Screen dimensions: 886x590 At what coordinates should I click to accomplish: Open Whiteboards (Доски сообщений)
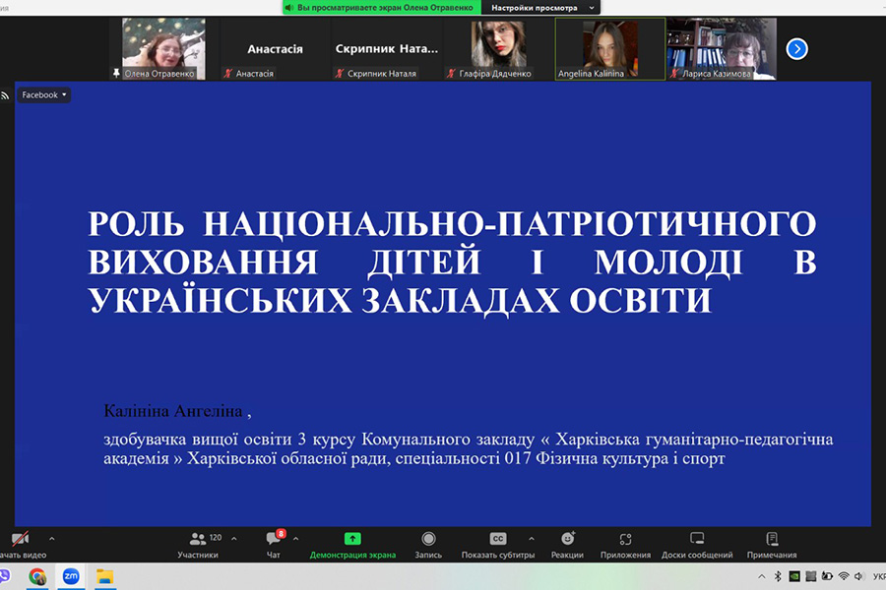pyautogui.click(x=697, y=544)
